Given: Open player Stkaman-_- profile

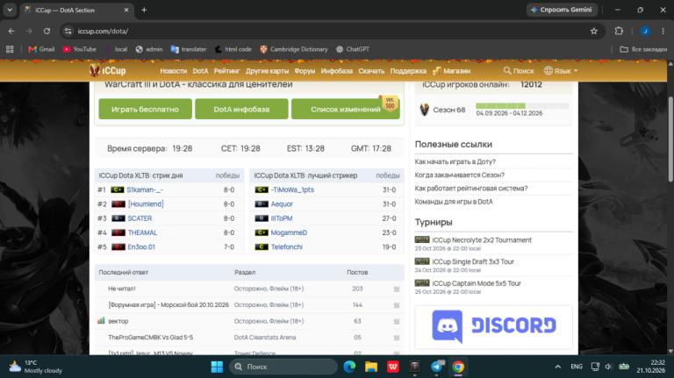Looking at the screenshot, I should 145,189.
